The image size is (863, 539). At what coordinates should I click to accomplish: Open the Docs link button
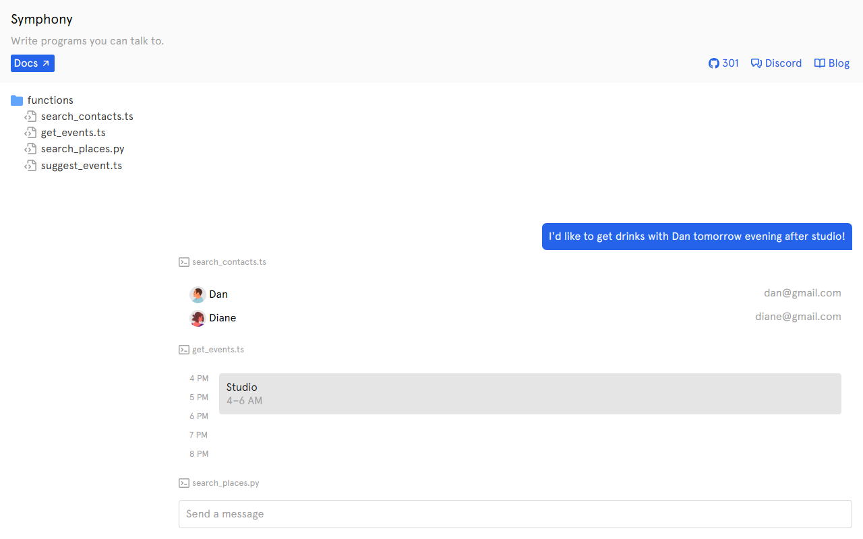click(32, 63)
